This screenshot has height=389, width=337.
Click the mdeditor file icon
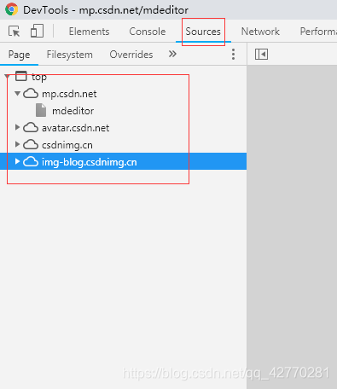click(x=41, y=110)
